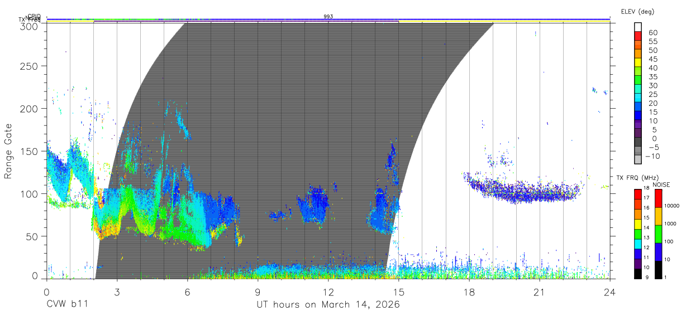Select the y-axis tick label '50'
This screenshot has height=316, width=686.
[32, 236]
